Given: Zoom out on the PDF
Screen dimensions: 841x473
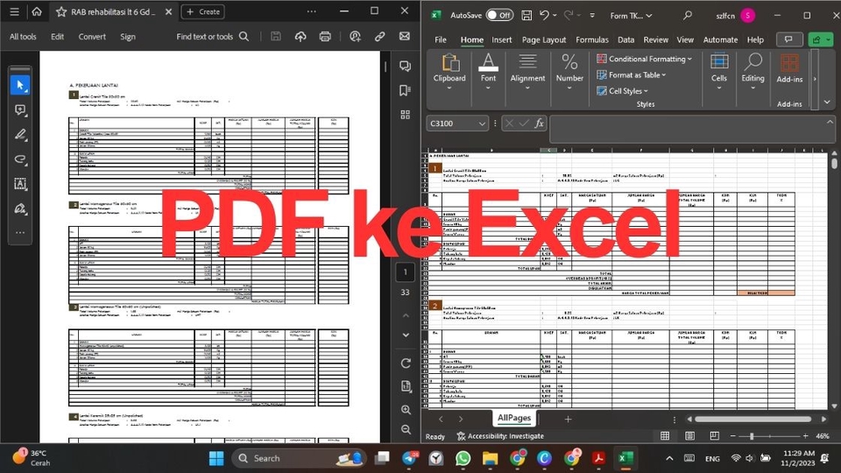Looking at the screenshot, I should 406,429.
